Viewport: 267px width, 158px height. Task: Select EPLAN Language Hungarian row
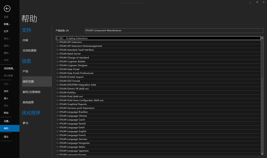pos(158,143)
